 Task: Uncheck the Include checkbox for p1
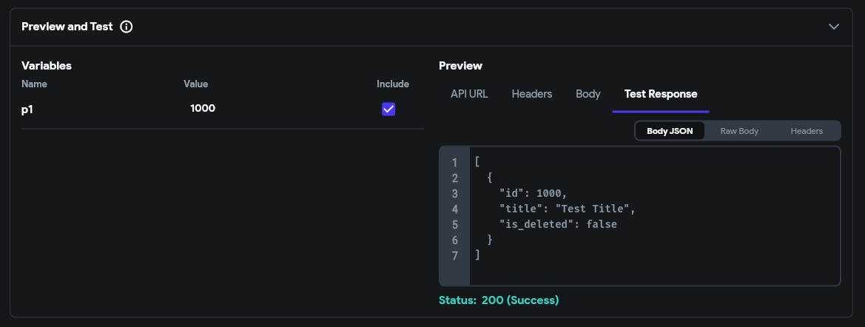pyautogui.click(x=388, y=109)
